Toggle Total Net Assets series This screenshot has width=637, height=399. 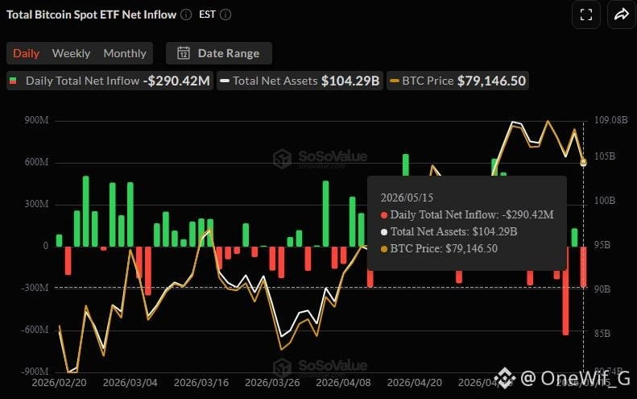pos(300,81)
